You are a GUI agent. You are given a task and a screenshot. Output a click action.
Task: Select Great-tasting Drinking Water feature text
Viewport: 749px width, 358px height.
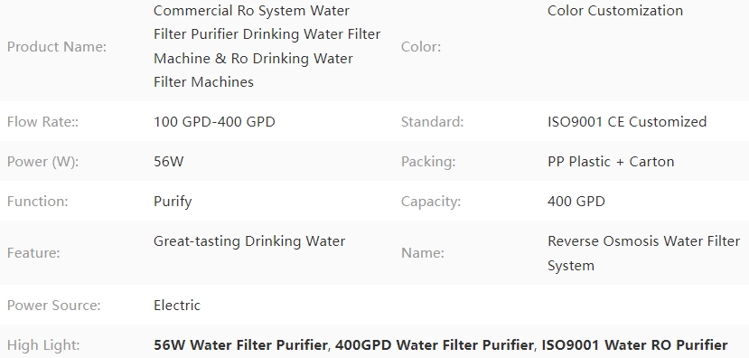click(x=248, y=240)
